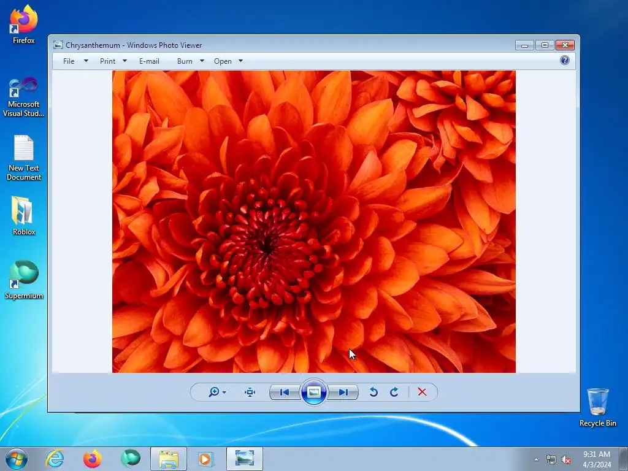Select the Recycle Bin icon
Viewport: 628px width, 471px height.
(x=597, y=407)
